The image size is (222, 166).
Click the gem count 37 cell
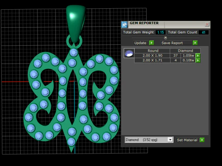pyautogui.click(x=175, y=55)
